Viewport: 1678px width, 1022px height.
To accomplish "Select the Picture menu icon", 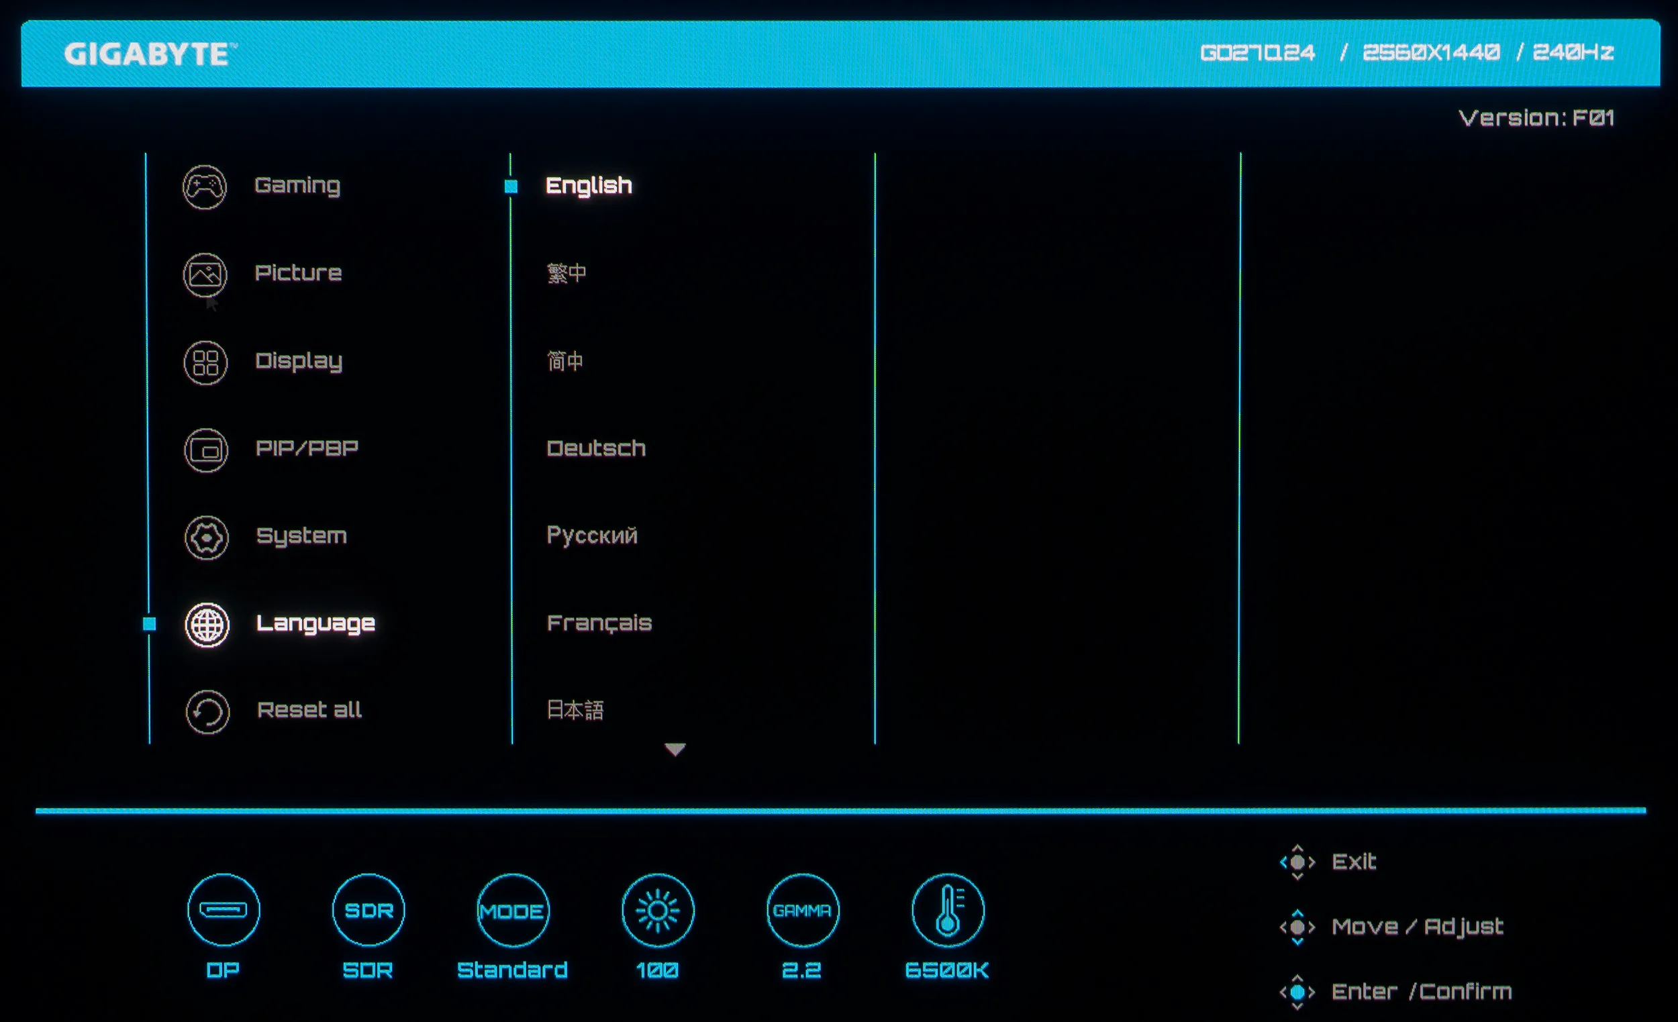I will [205, 274].
